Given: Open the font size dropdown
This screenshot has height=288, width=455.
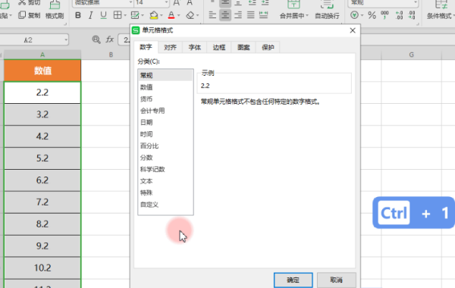Looking at the screenshot, I should tap(166, 2).
